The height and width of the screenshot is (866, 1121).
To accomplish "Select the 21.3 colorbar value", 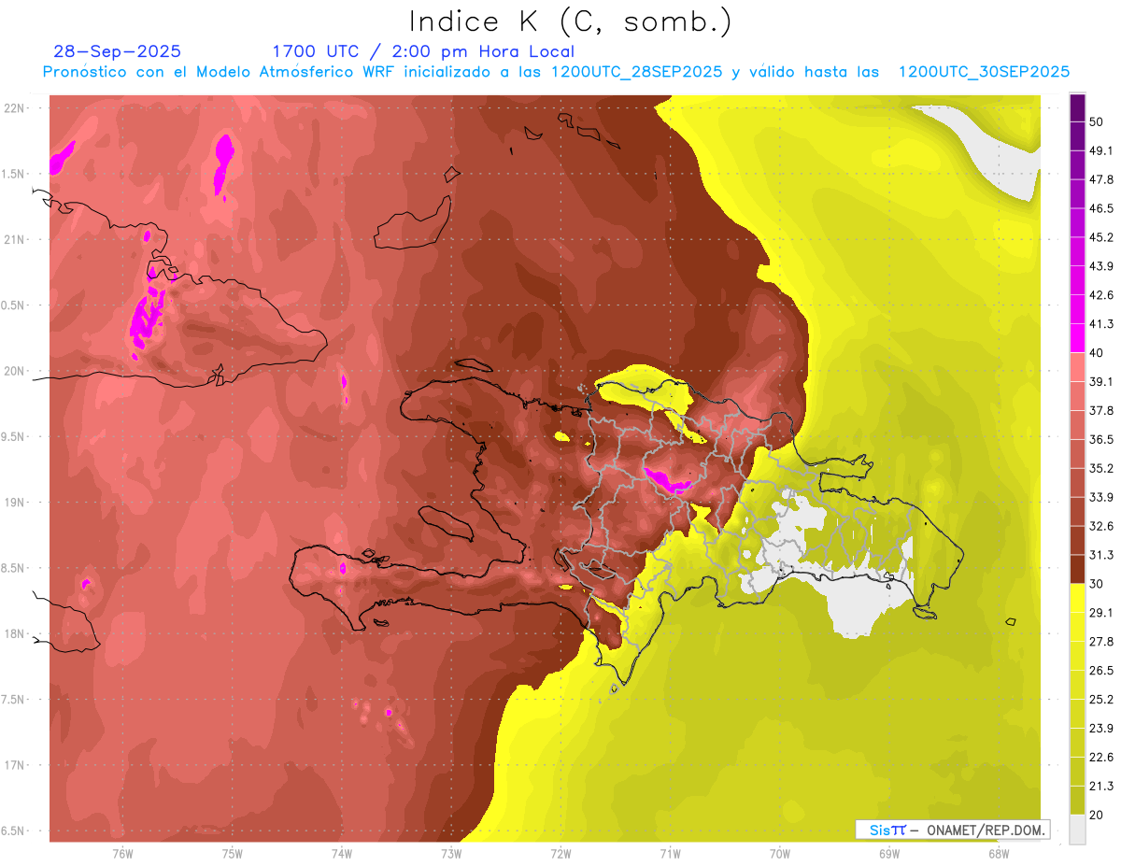I will click(x=1102, y=787).
